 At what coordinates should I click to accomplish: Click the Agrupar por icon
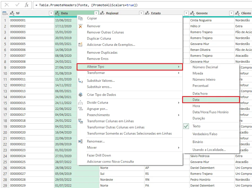tap(80, 109)
